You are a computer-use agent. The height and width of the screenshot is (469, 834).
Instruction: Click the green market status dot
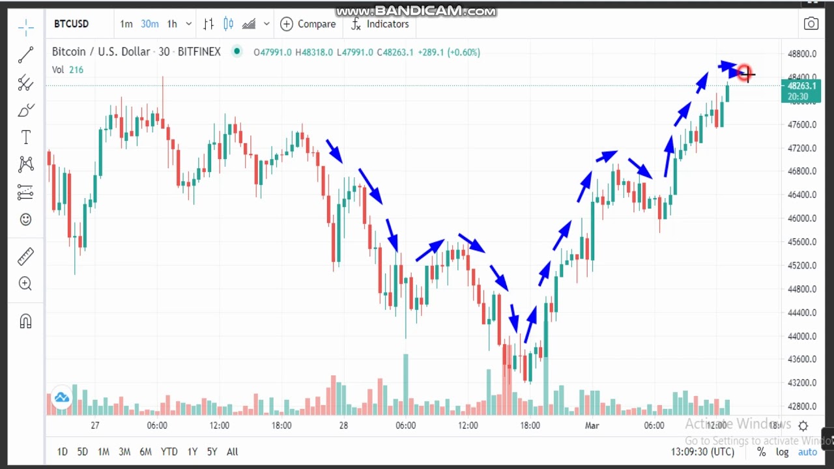tap(237, 51)
